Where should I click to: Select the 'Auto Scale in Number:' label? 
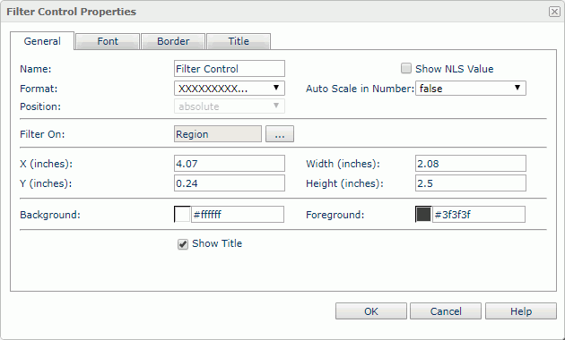[360, 89]
